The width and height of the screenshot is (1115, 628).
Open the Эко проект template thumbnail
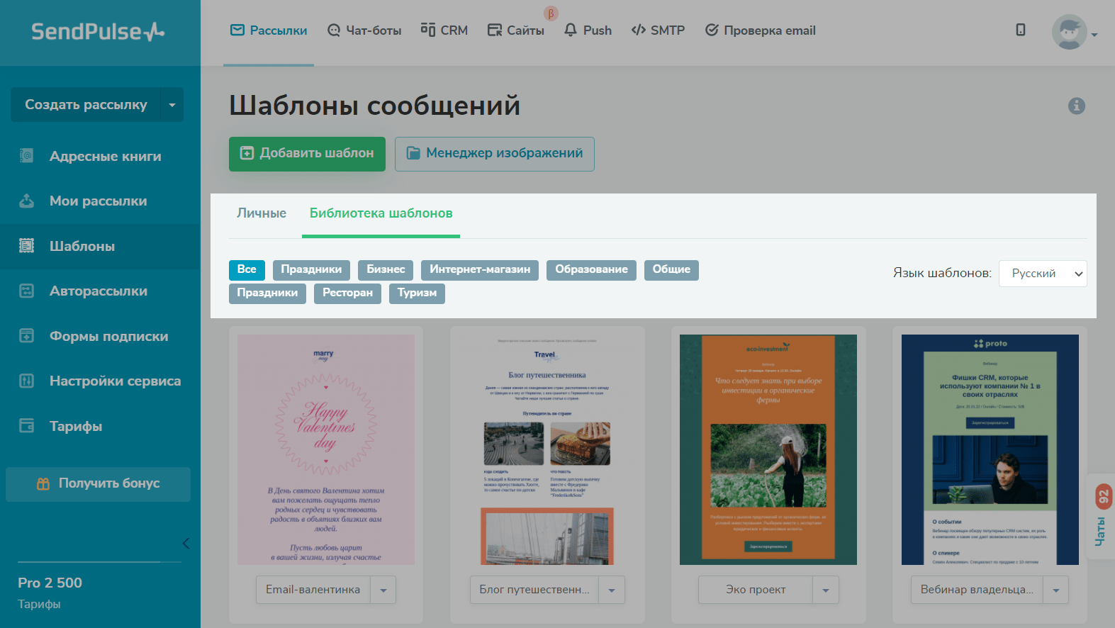pyautogui.click(x=768, y=449)
